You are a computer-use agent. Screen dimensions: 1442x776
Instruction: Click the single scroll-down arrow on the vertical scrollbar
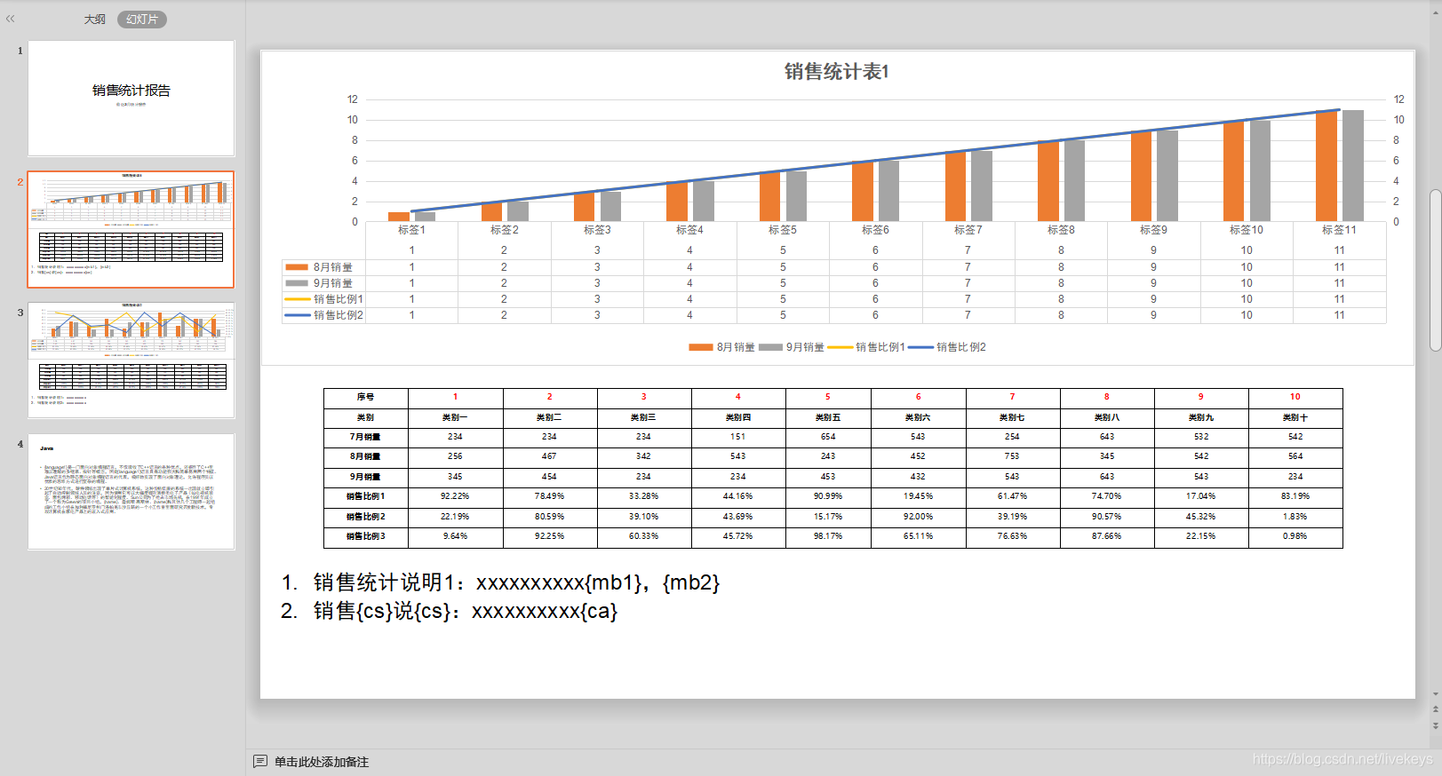[1435, 694]
